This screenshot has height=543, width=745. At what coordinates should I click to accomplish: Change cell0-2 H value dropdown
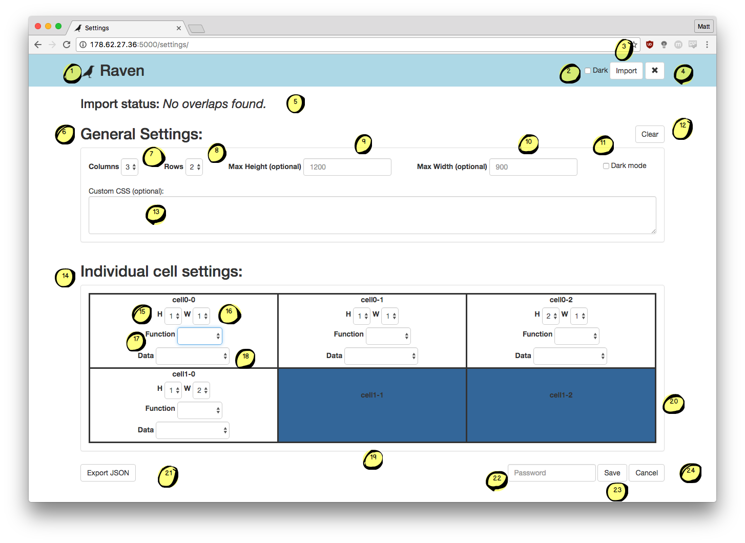pyautogui.click(x=551, y=316)
